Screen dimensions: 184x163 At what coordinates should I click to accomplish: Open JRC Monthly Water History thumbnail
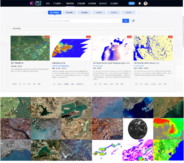point(153,48)
